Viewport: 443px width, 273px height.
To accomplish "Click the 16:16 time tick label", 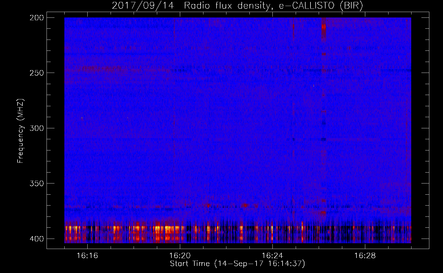I will coord(87,256).
